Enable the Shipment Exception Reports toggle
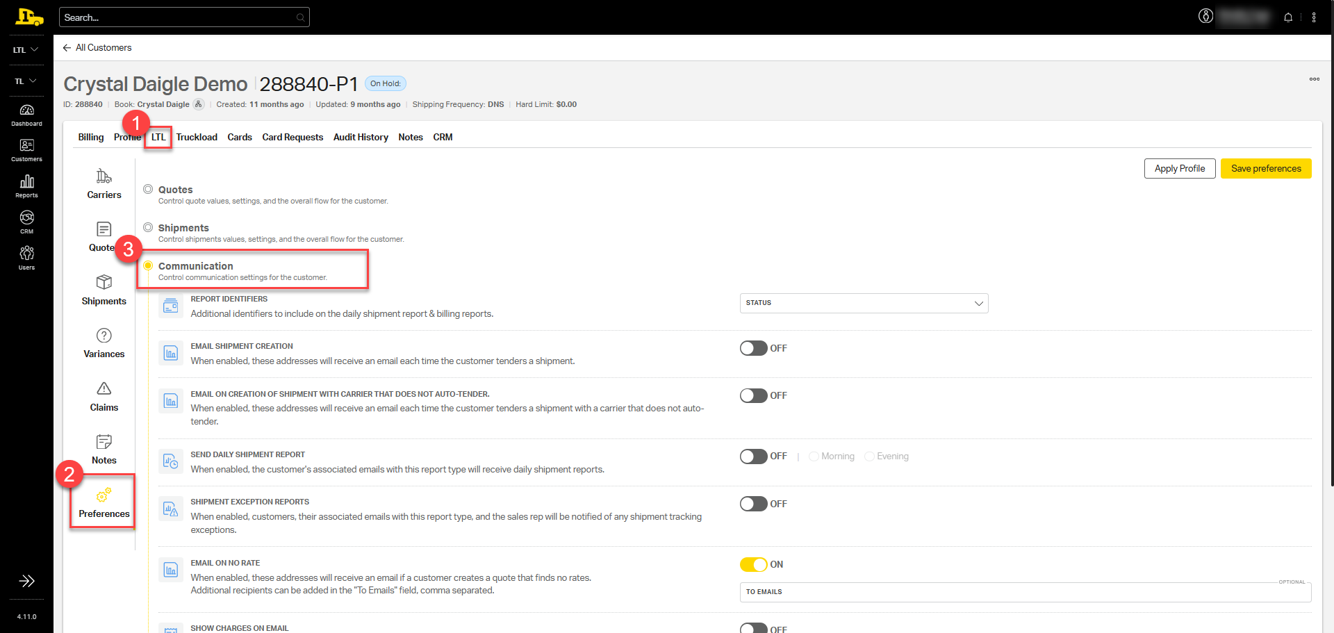 tap(753, 504)
